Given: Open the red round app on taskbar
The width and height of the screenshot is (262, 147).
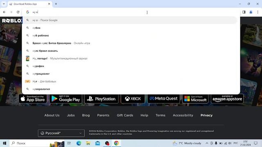Looking at the screenshot, I should pyautogui.click(x=107, y=143).
